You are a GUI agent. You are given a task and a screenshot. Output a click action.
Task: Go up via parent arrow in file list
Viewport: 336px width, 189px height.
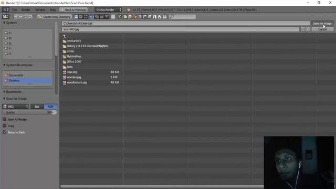[65, 36]
